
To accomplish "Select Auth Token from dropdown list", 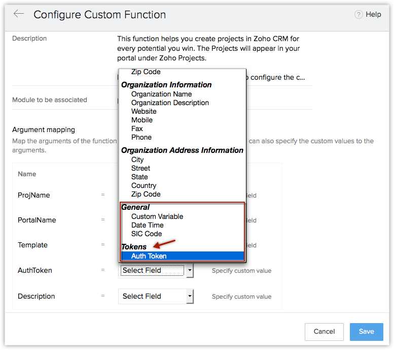I will pyautogui.click(x=149, y=256).
